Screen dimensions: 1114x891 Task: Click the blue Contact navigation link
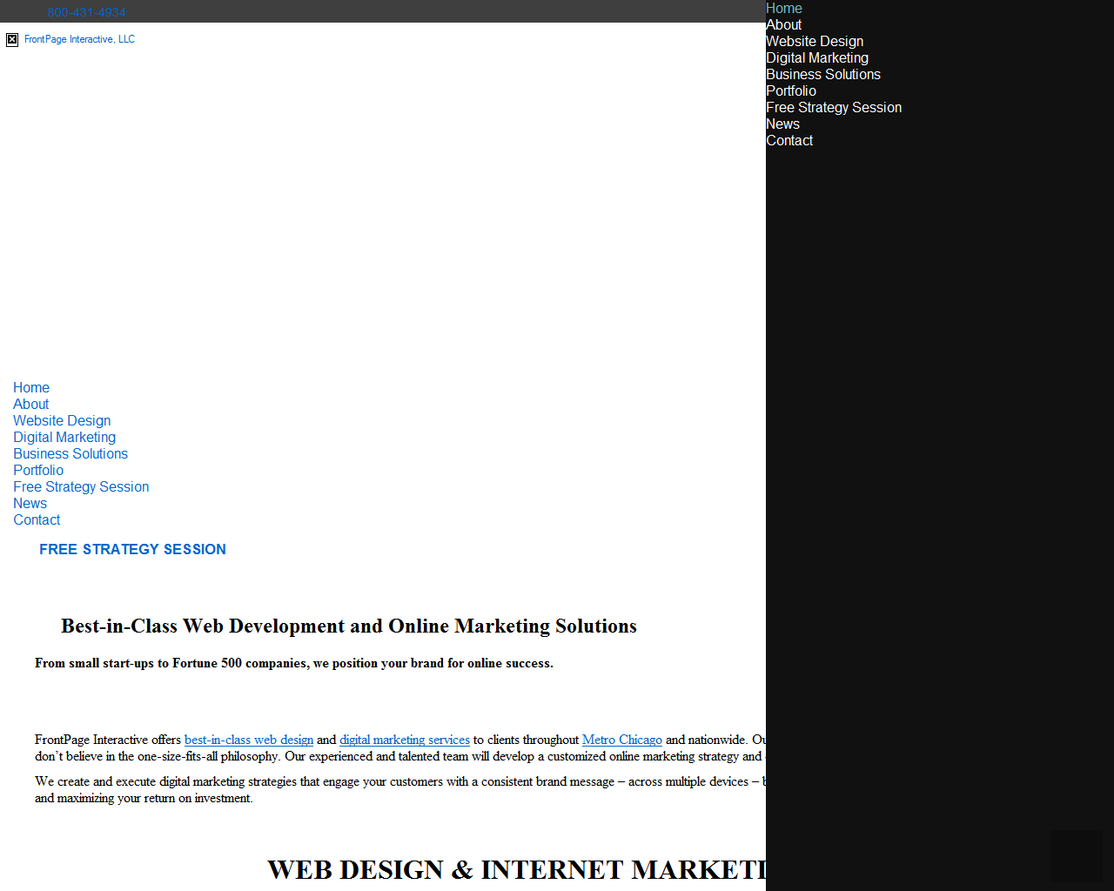pyautogui.click(x=37, y=520)
